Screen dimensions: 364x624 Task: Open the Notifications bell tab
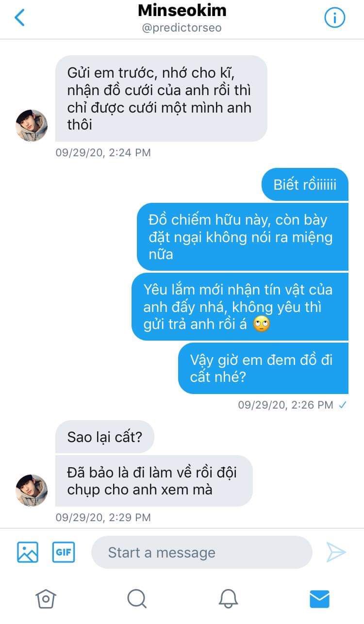228,599
